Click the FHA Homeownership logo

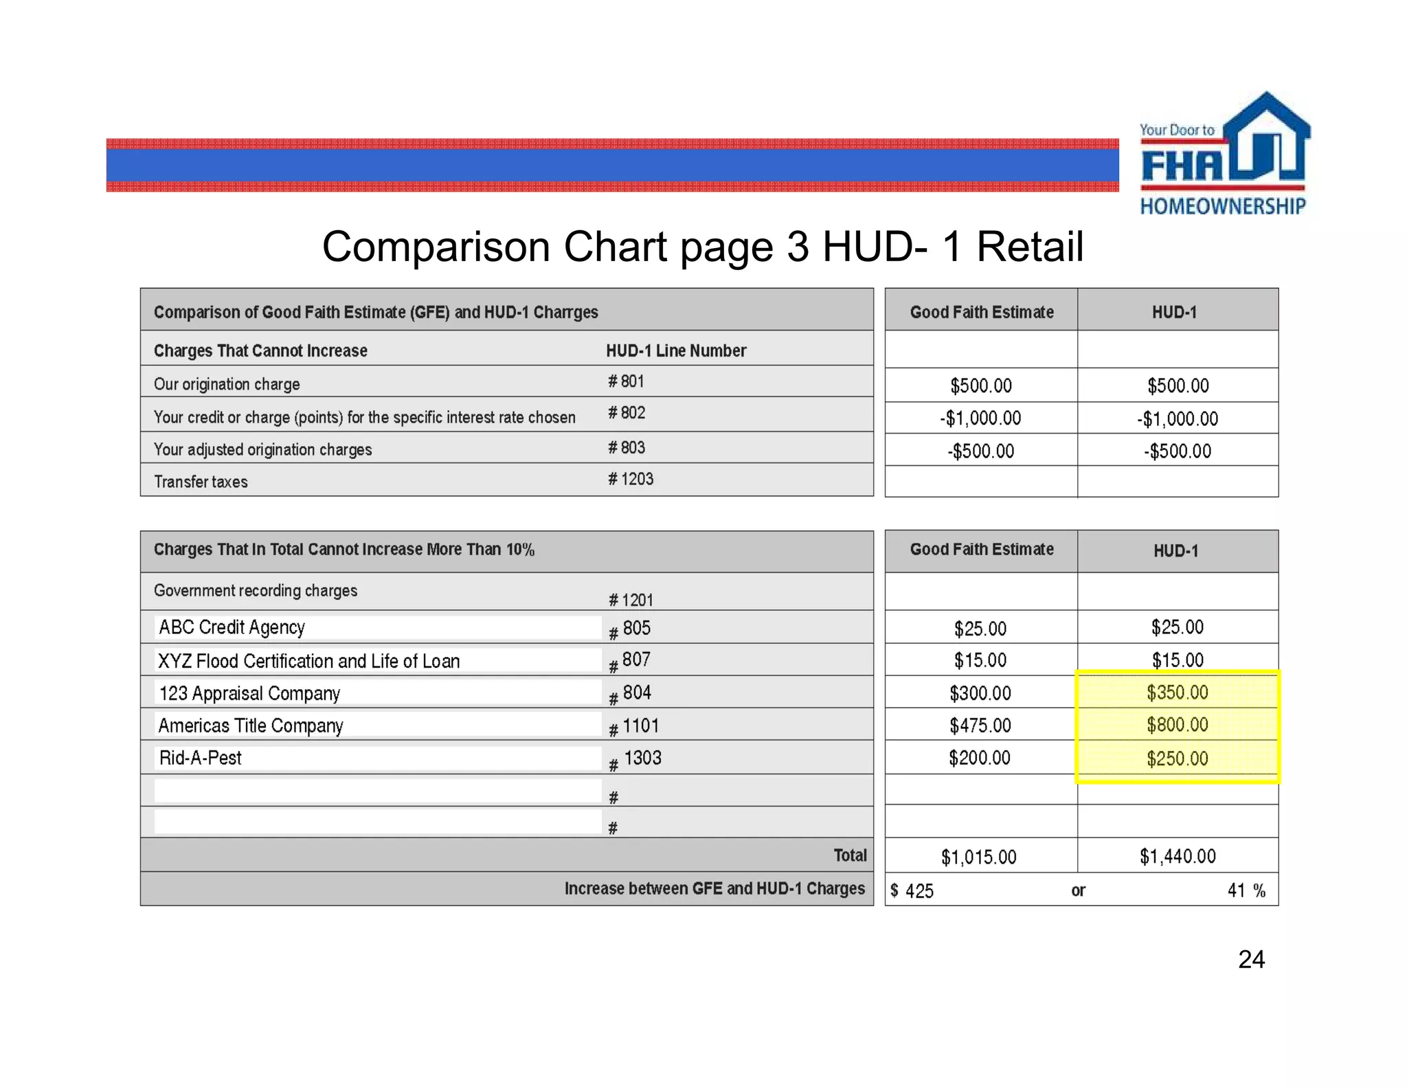click(1224, 154)
